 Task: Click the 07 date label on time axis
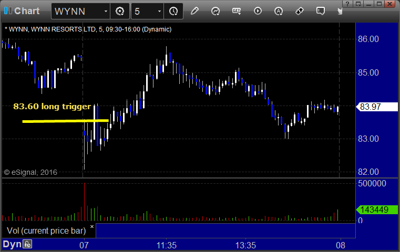point(84,245)
